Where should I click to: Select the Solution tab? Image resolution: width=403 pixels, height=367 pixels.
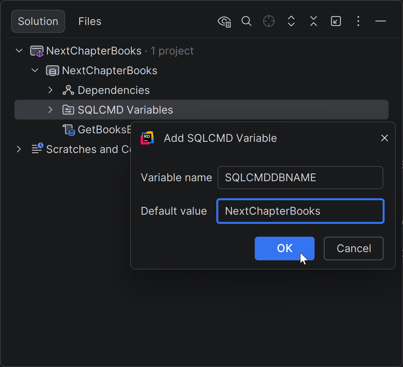(x=37, y=21)
